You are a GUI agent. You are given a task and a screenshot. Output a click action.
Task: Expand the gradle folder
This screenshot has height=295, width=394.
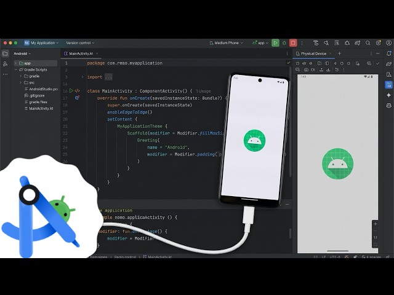(20, 76)
